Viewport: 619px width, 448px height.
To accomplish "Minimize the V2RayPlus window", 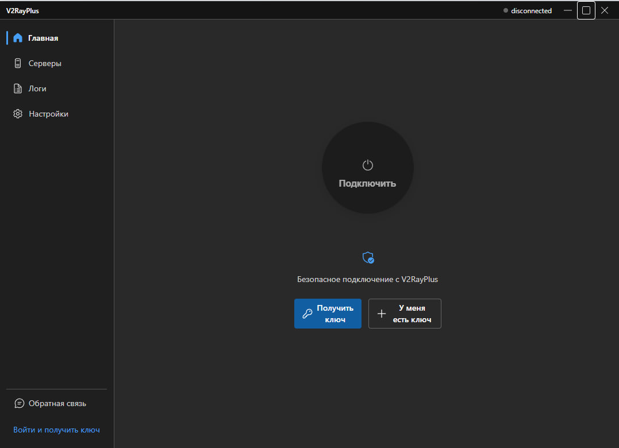I will tap(568, 11).
